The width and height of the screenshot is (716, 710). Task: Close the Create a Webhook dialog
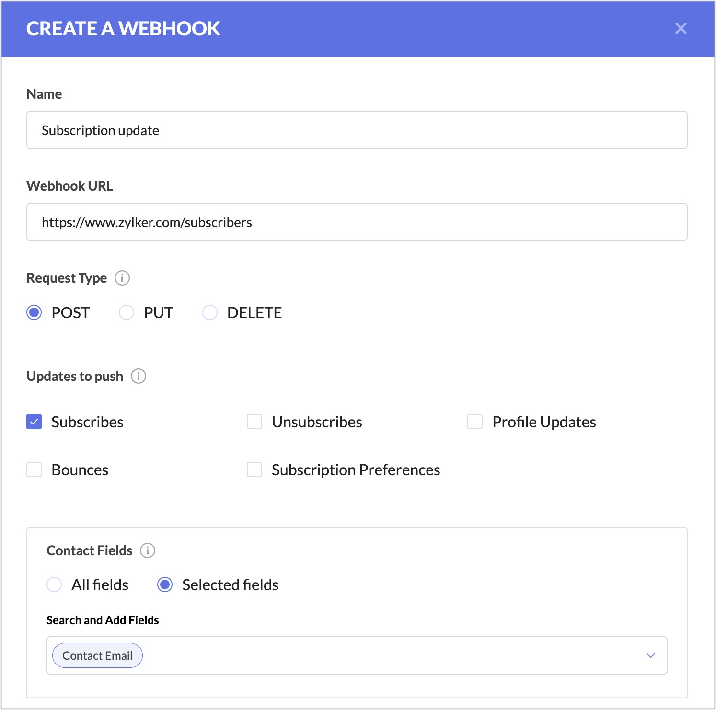click(x=681, y=29)
